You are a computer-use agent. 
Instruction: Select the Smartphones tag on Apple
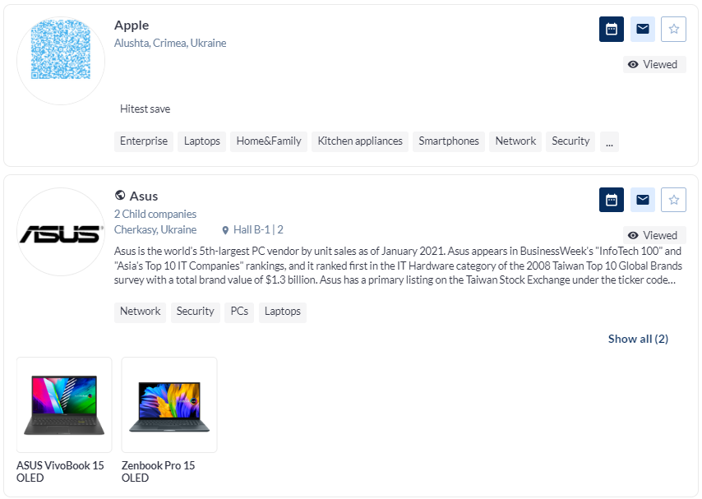pyautogui.click(x=449, y=141)
